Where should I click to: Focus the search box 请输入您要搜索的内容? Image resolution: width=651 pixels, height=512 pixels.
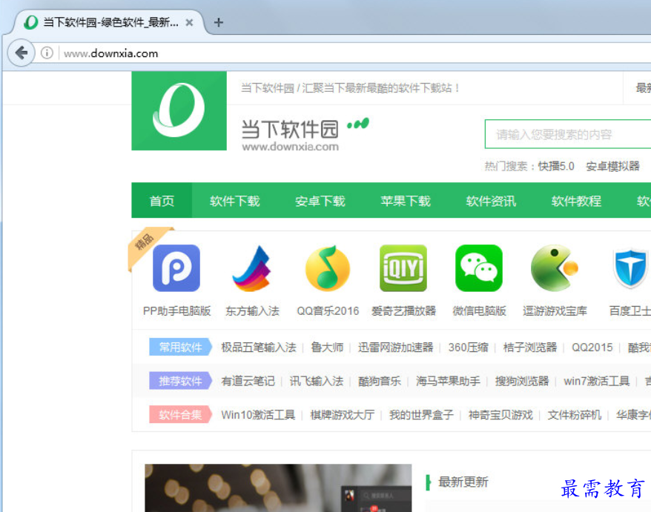(568, 134)
